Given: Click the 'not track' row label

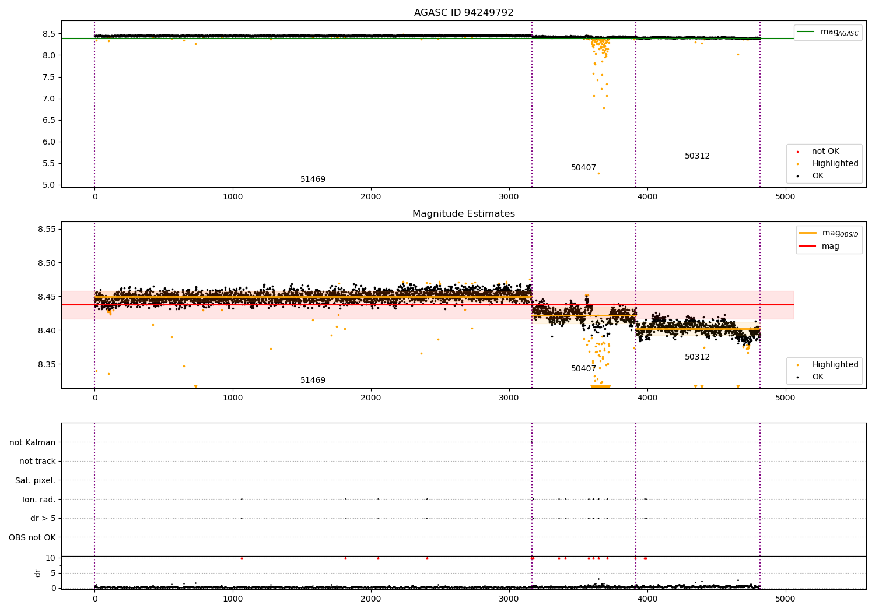Looking at the screenshot, I should 37,461.
